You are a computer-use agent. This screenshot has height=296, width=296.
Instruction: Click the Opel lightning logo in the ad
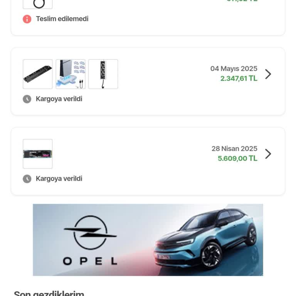click(90, 233)
